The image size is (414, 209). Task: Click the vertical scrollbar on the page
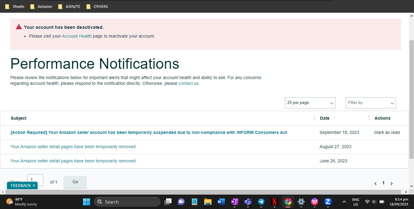[x=411, y=99]
